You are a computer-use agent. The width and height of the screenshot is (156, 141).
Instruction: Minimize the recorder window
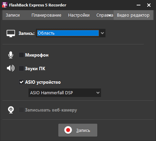[x=138, y=5]
